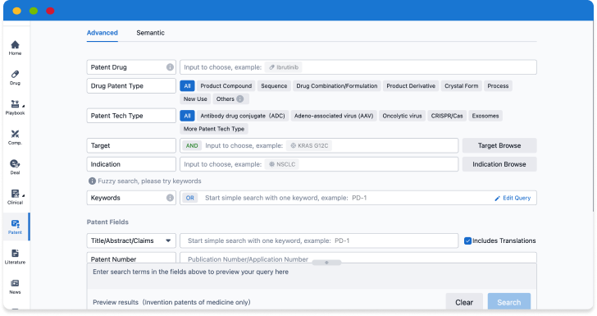Select the Advanced tab
The height and width of the screenshot is (316, 597).
tap(102, 33)
